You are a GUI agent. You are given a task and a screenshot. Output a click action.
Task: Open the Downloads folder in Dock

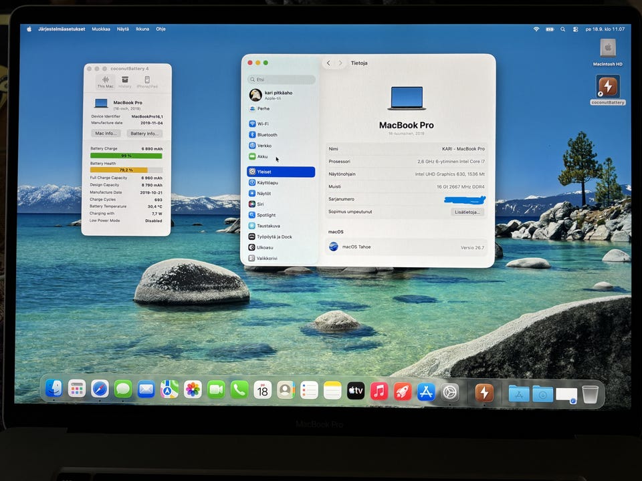(542, 394)
